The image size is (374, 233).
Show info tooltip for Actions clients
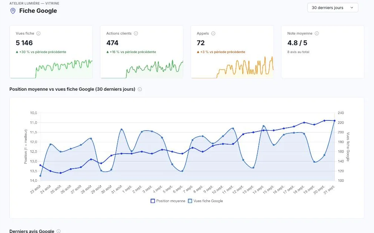136,34
